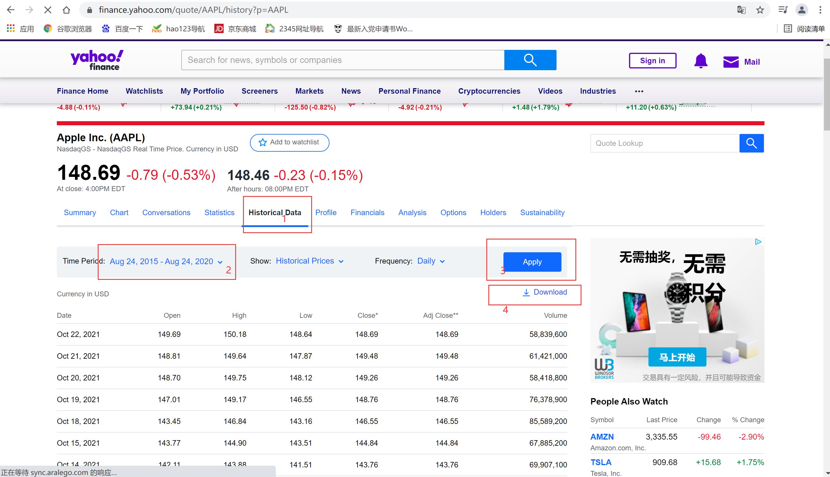Open the 百度一下 bookmark
This screenshot has height=477, width=830.
point(122,29)
